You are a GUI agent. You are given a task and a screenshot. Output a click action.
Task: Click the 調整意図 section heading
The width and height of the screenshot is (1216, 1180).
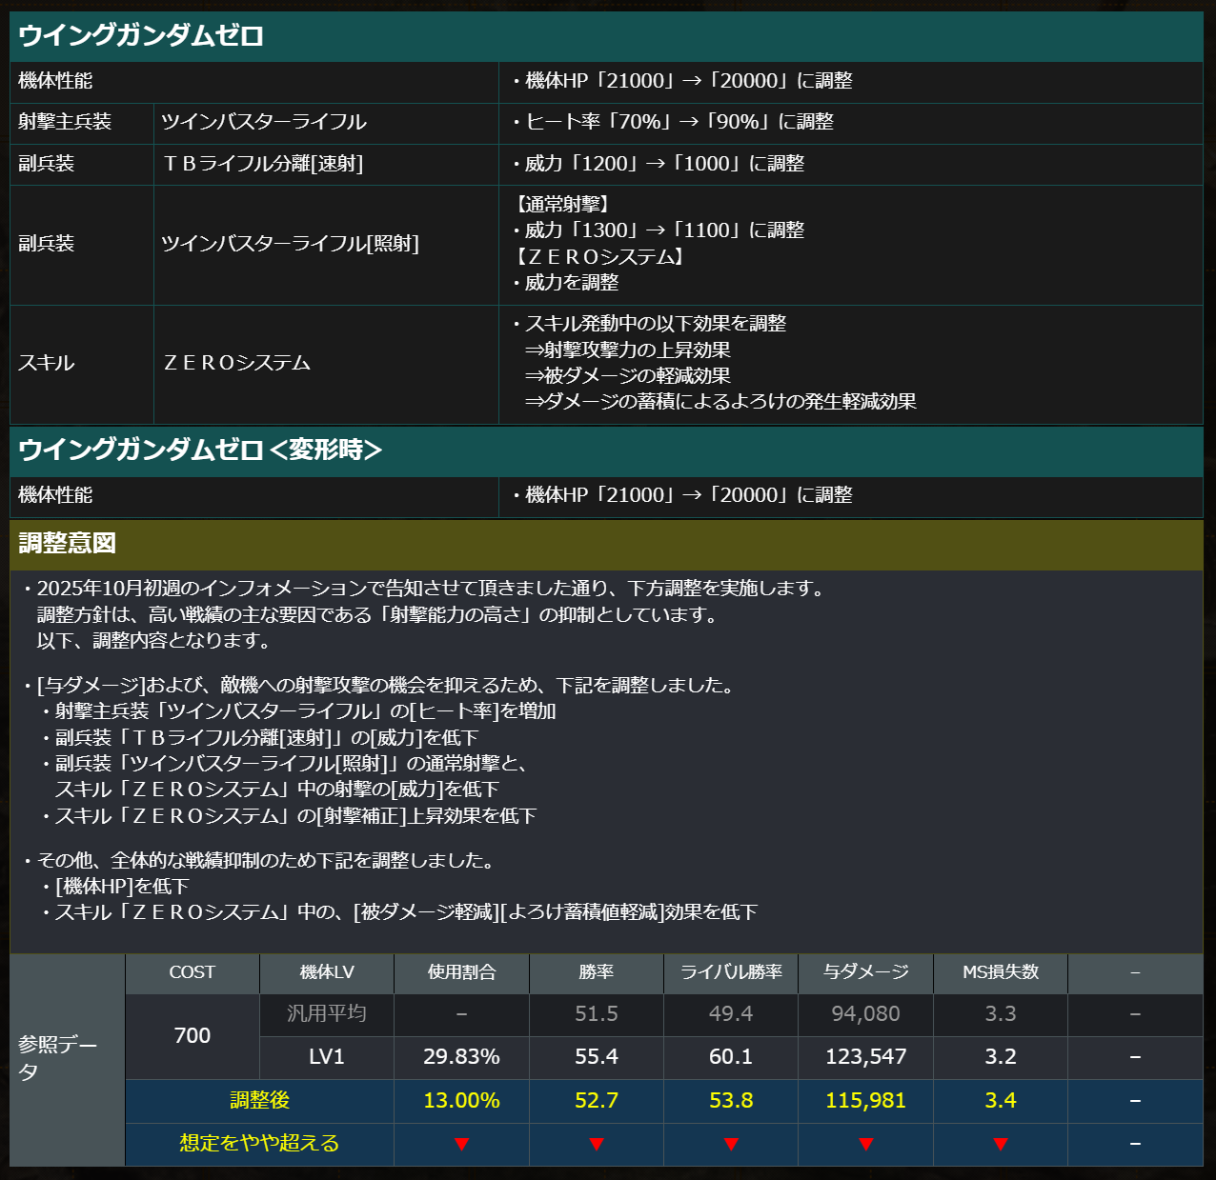[x=68, y=543]
